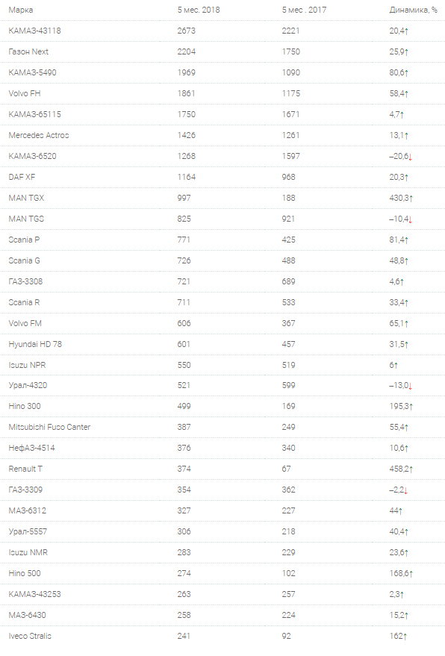Click the up arrow beside 162 for Iveco Stralis

pyautogui.click(x=405, y=637)
